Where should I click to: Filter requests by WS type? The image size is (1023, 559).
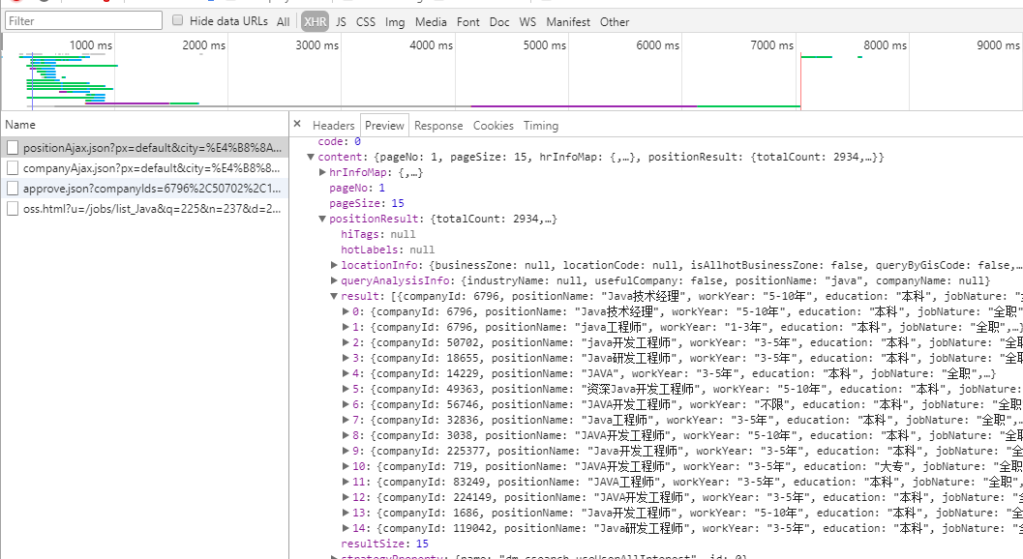point(527,21)
